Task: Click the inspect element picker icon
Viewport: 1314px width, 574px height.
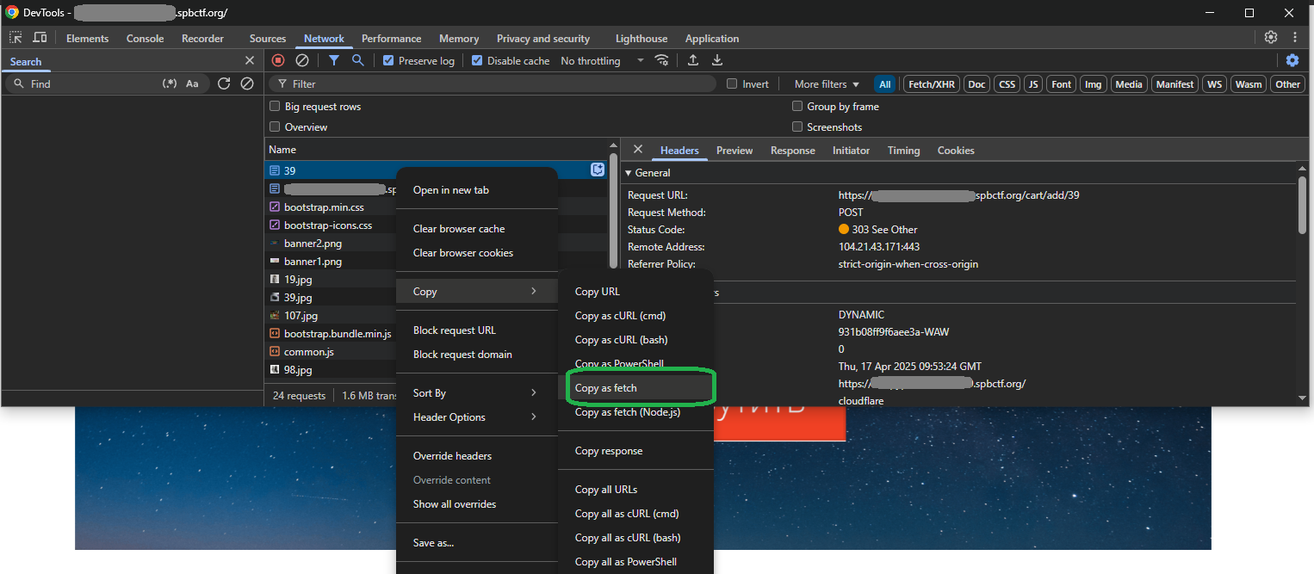Action: click(15, 38)
